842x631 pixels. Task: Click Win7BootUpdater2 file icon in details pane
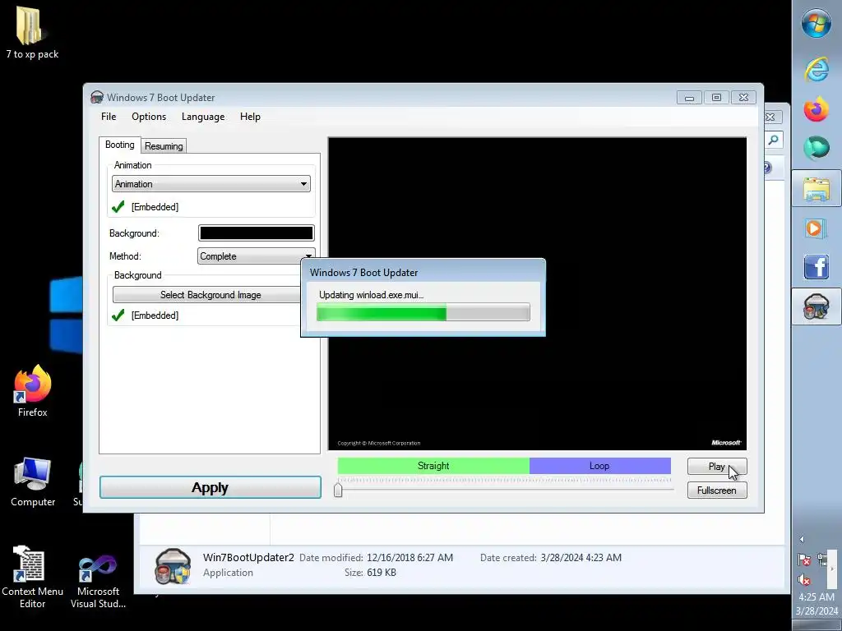[173, 566]
